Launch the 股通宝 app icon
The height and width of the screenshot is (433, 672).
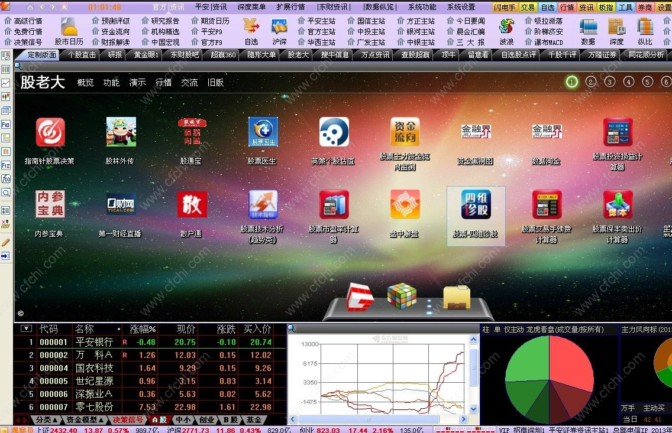192,132
